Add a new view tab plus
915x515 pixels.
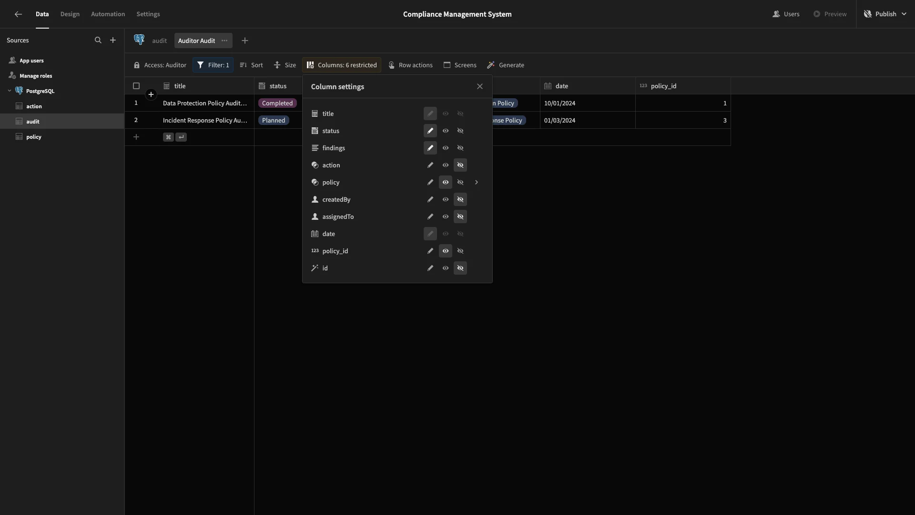(245, 41)
